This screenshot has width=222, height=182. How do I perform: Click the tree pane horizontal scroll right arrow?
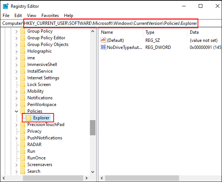87,178
